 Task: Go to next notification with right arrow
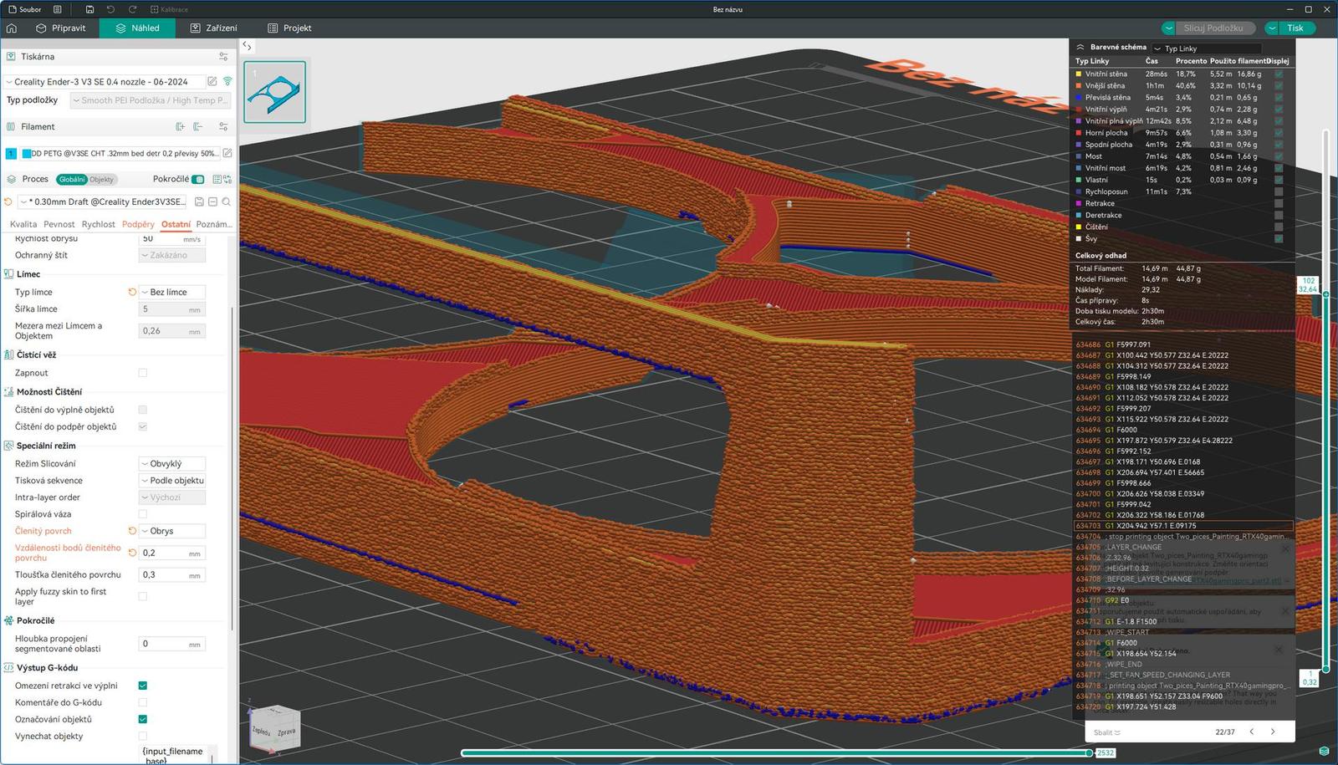pyautogui.click(x=1273, y=732)
